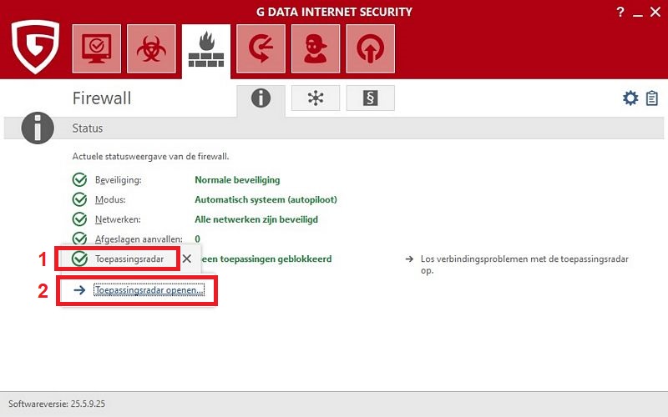
Task: Switch to the Rule sets paragraph tab
Action: point(370,98)
